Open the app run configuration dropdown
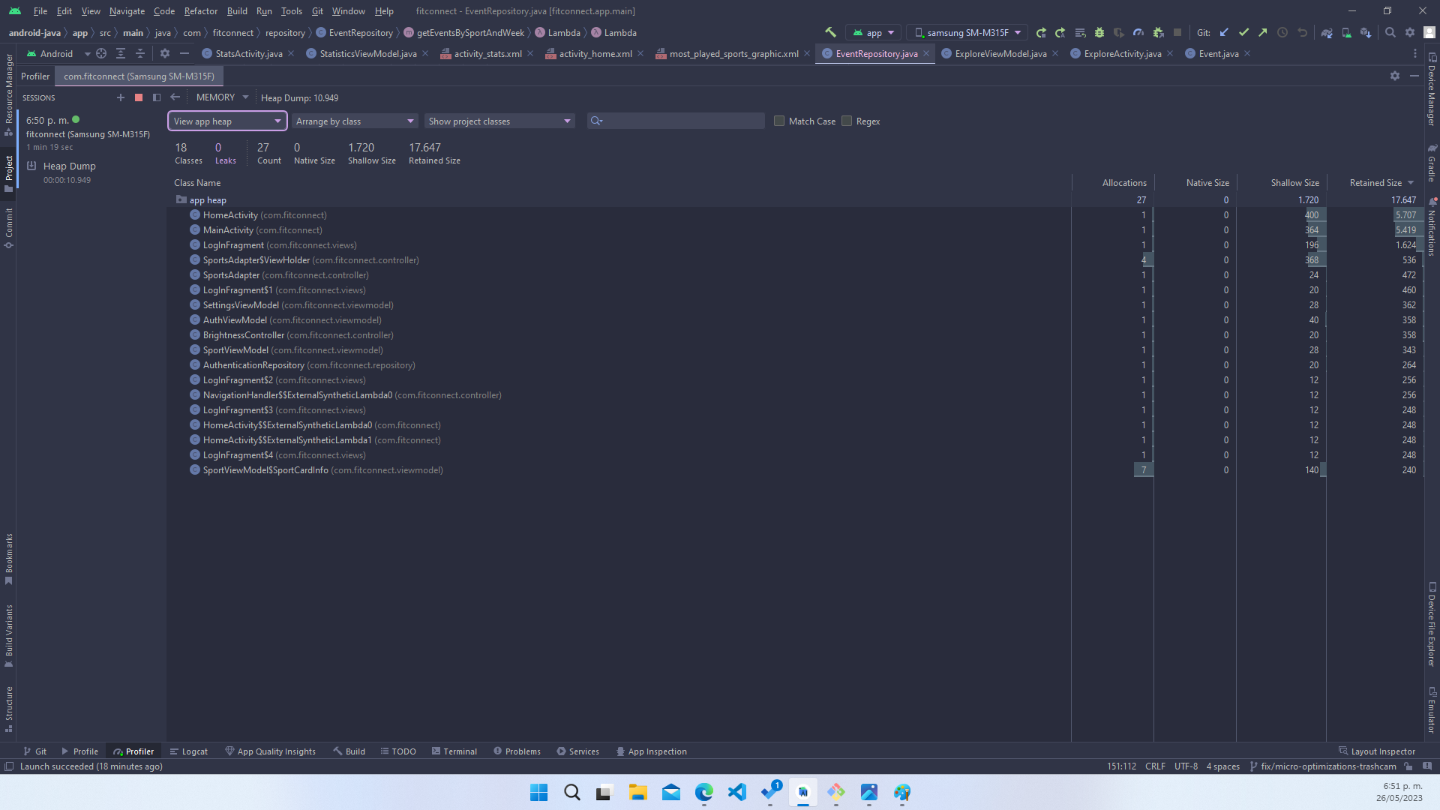 [874, 32]
